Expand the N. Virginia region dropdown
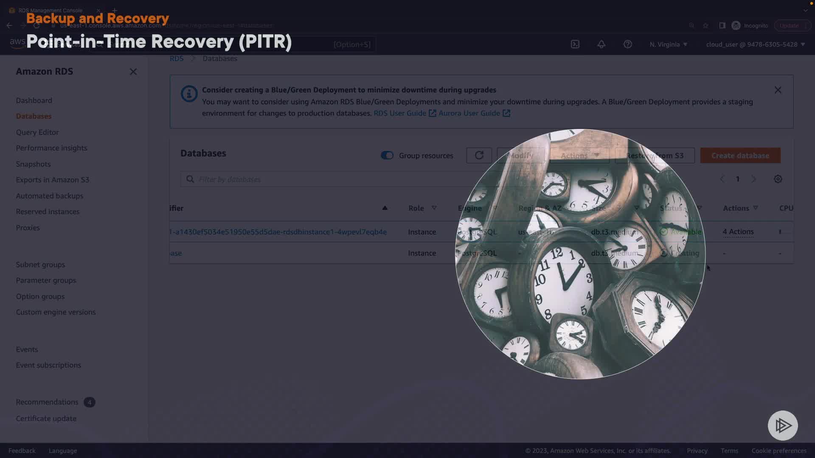The width and height of the screenshot is (815, 458). pos(668,44)
